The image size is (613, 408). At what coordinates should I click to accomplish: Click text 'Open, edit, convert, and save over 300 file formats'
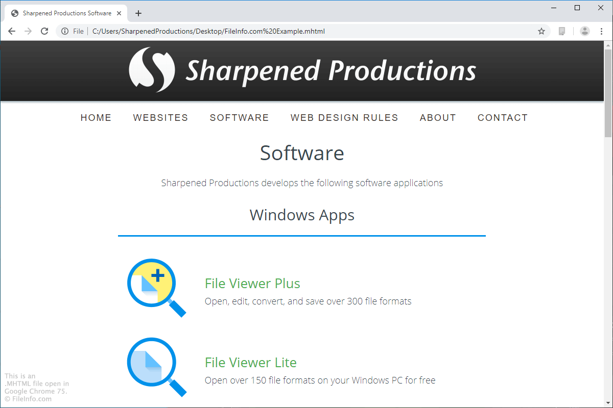(308, 301)
